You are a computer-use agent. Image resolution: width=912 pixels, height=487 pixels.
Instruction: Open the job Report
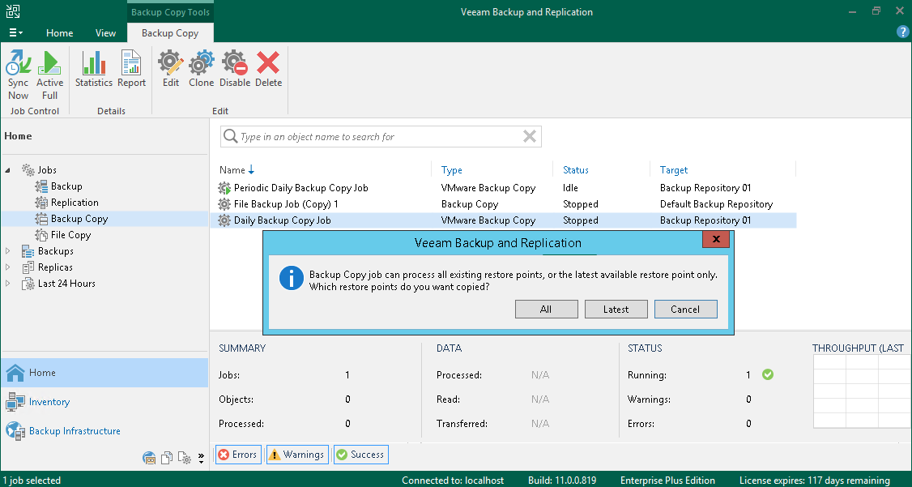pos(131,69)
